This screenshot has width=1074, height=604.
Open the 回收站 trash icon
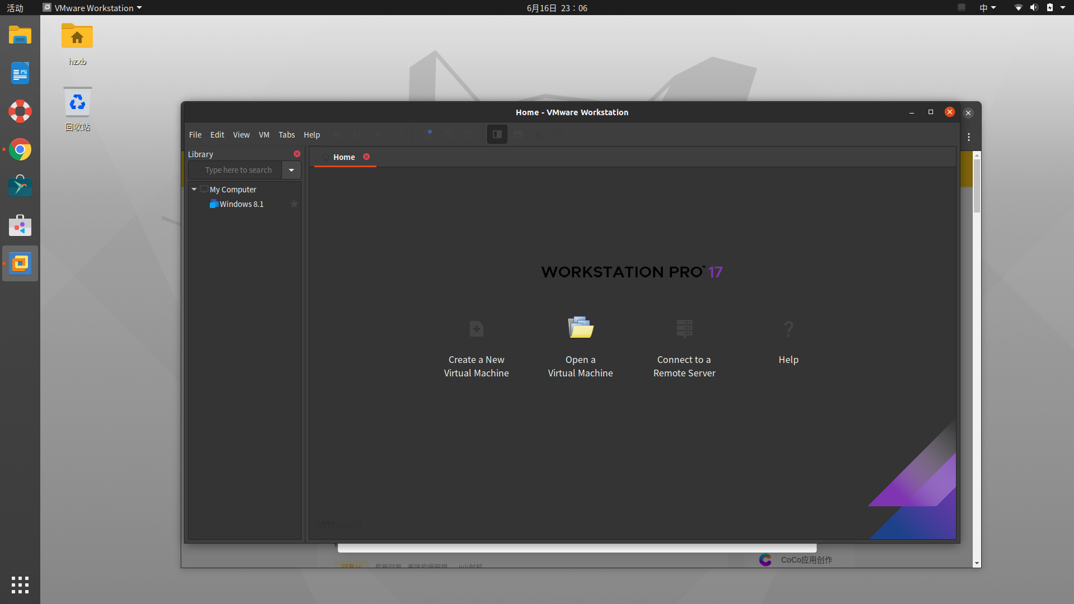pos(77,110)
